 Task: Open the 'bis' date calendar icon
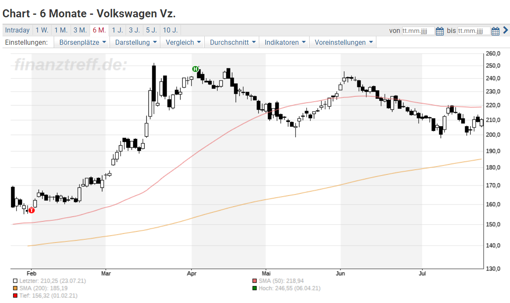coord(496,31)
